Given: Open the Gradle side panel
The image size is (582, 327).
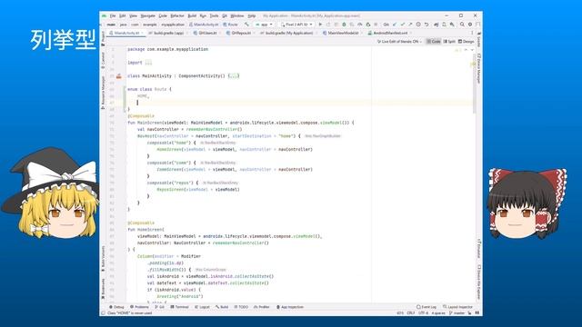Looking at the screenshot, I should pos(479,39).
